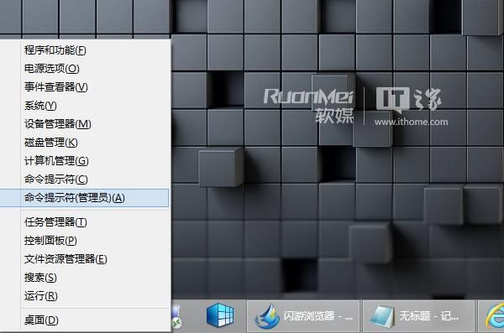Activate the 无标题 - 记事本 taskbar button
The image size is (504, 333).
coord(418,316)
